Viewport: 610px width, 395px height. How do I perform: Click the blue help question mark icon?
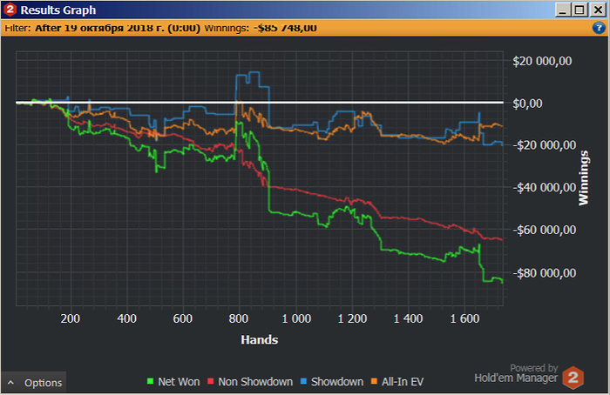(599, 28)
